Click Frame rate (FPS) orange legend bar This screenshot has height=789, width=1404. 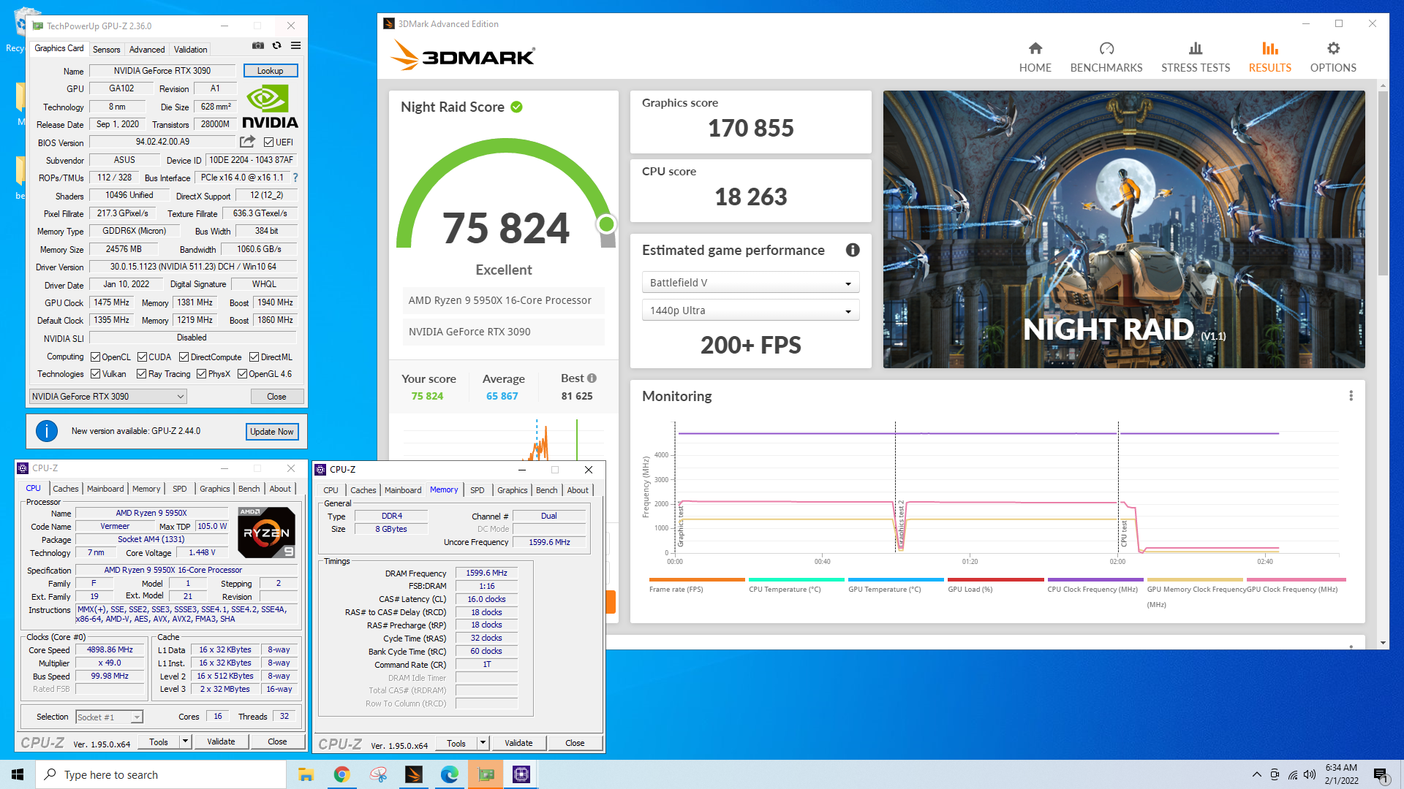coord(696,579)
